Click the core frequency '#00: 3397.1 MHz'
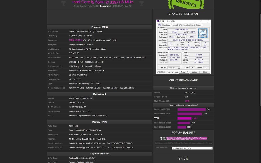This screenshot has height=163, width=261. tap(76, 88)
